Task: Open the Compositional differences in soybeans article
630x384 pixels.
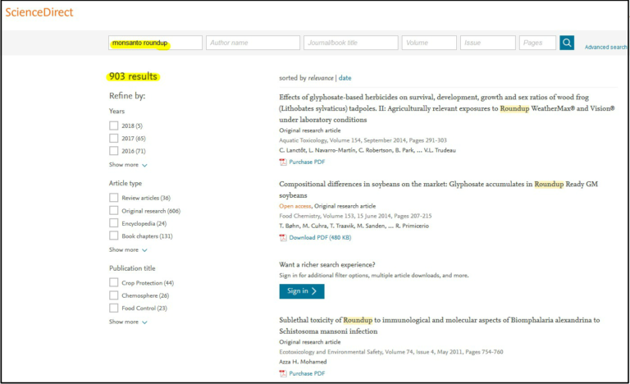Action: point(438,190)
